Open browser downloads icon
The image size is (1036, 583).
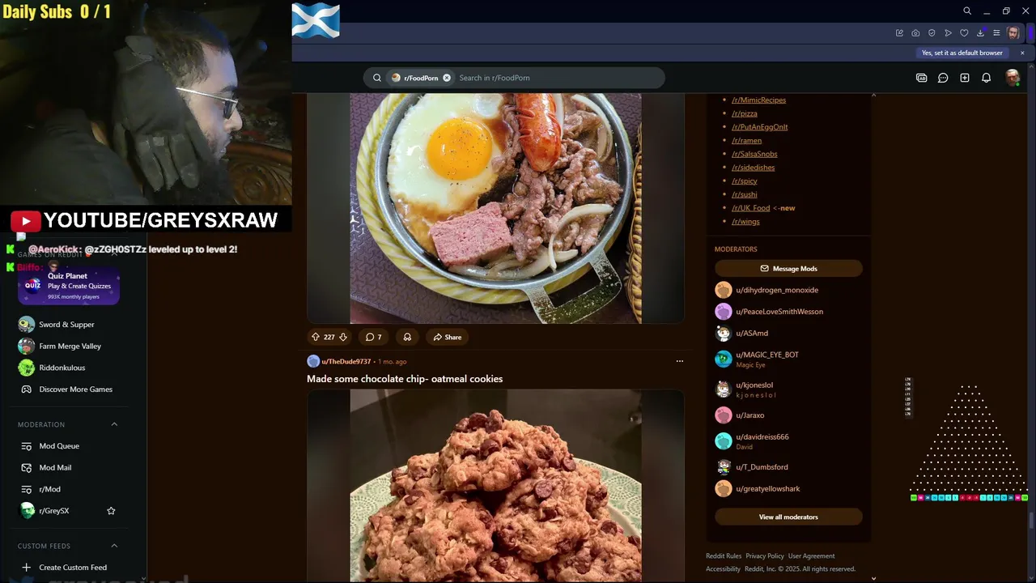click(x=980, y=33)
